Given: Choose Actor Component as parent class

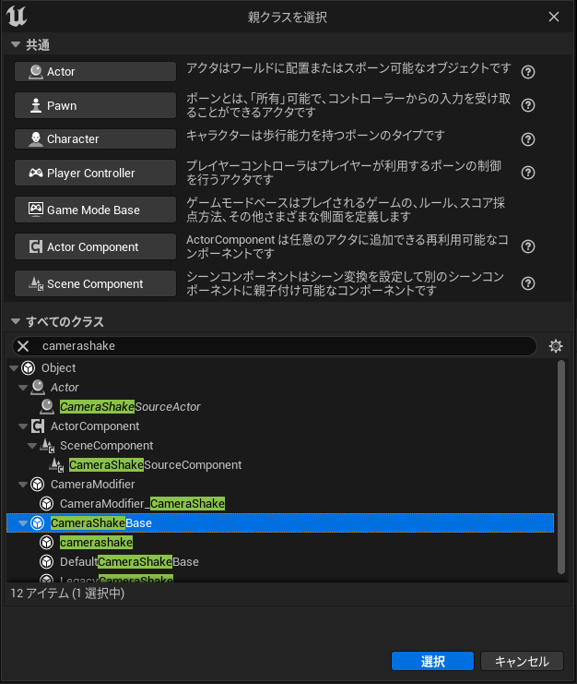Looking at the screenshot, I should pyautogui.click(x=95, y=247).
